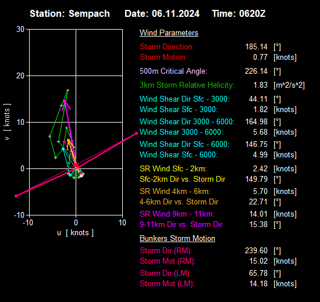This screenshot has width=320, height=302.
Task: Select the Storm Dir (RM) label
Action: pyautogui.click(x=166, y=250)
